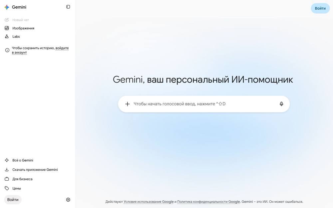Click the Gemini sparkle logo icon
The height and width of the screenshot is (208, 333).
[x=7, y=7]
